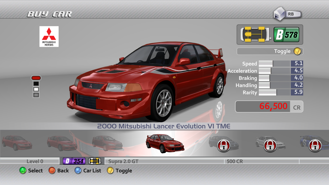
Task: Click the Level 0 status entry
Action: (x=35, y=161)
